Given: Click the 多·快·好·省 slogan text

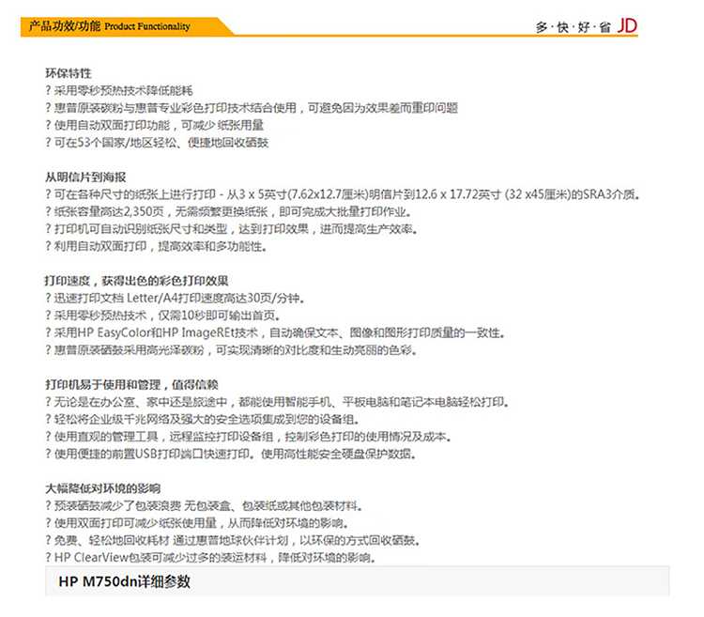Looking at the screenshot, I should (x=573, y=27).
